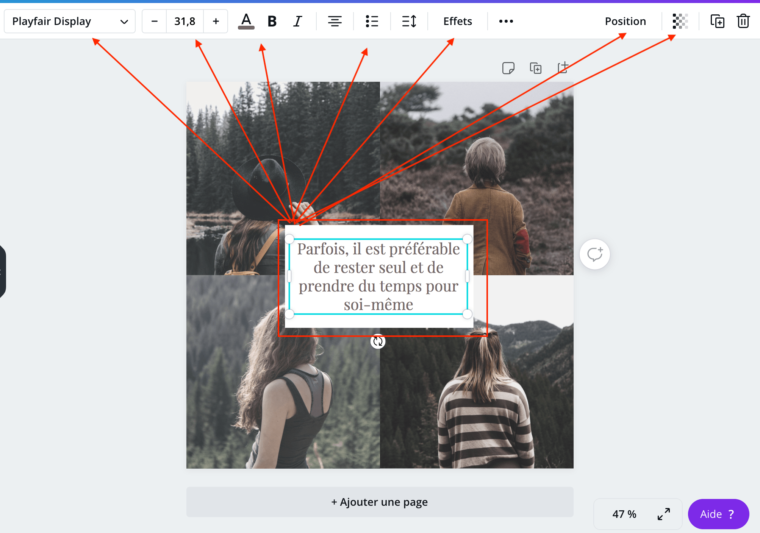Screen dimensions: 760x533
Task: Open the bullet list options
Action: 371,21
